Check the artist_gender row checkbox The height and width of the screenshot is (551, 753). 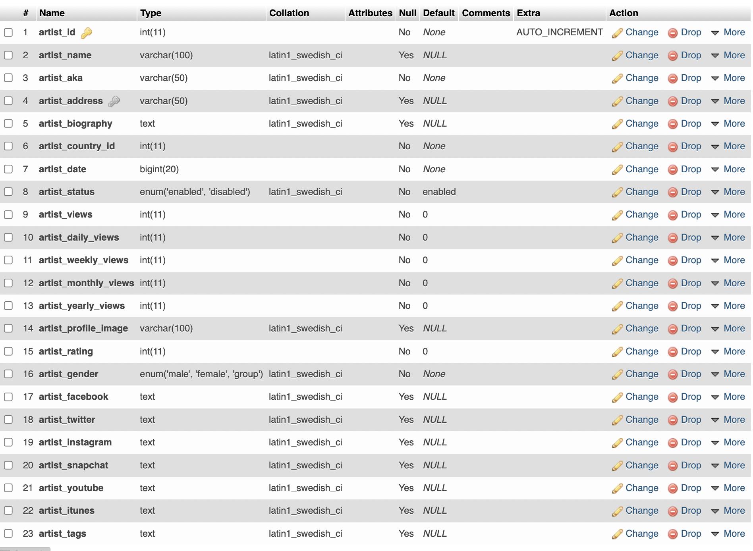pos(8,374)
